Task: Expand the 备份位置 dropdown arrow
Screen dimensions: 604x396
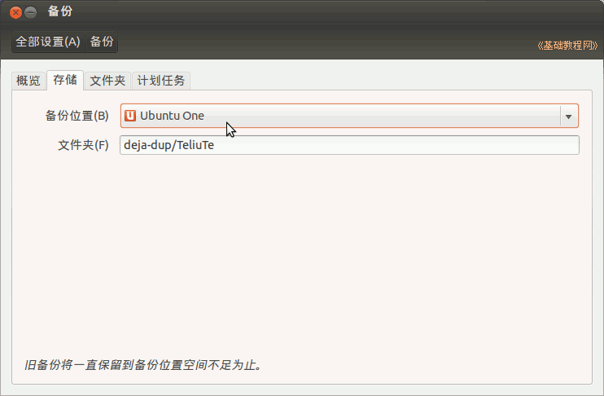Action: coord(568,117)
